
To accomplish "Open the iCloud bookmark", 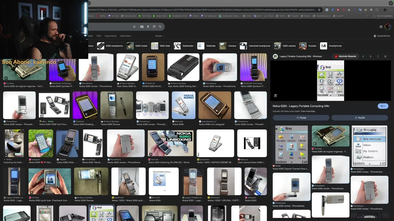I will 269,16.
